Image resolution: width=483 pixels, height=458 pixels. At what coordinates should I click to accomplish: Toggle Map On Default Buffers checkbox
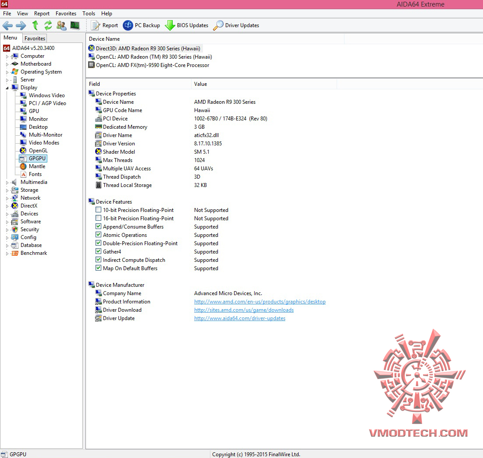coord(98,268)
